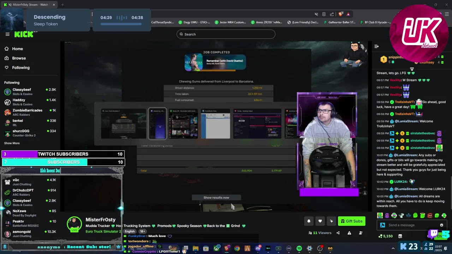Select the Euro Truck Simulator window thumbnail
Image resolution: width=452 pixels, height=254 pixels.
click(124, 124)
